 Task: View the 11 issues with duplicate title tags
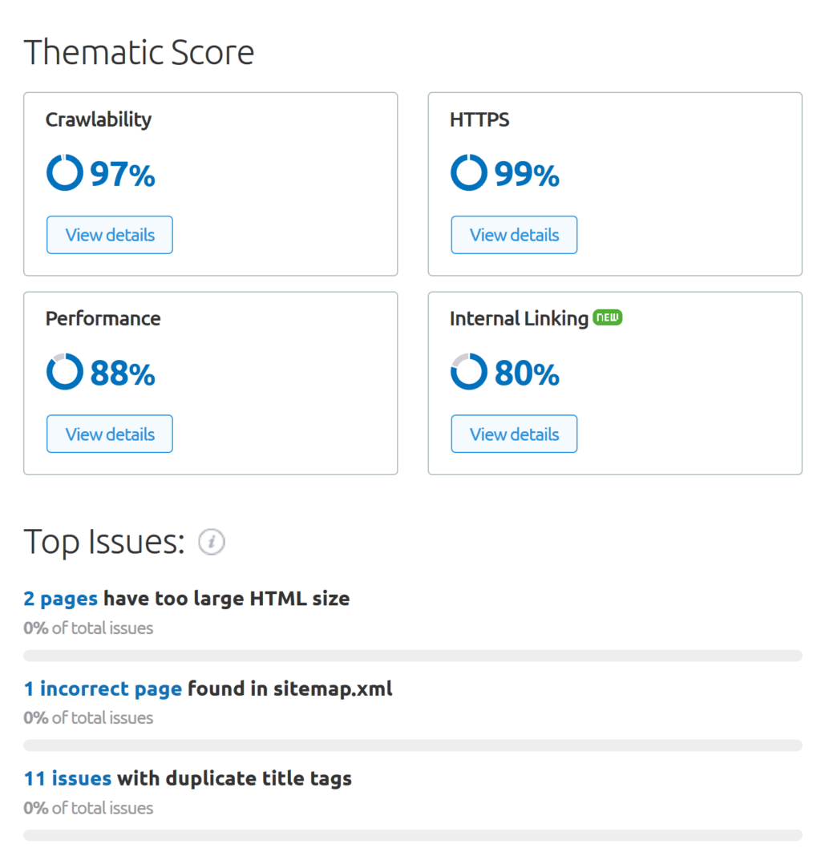(x=67, y=778)
